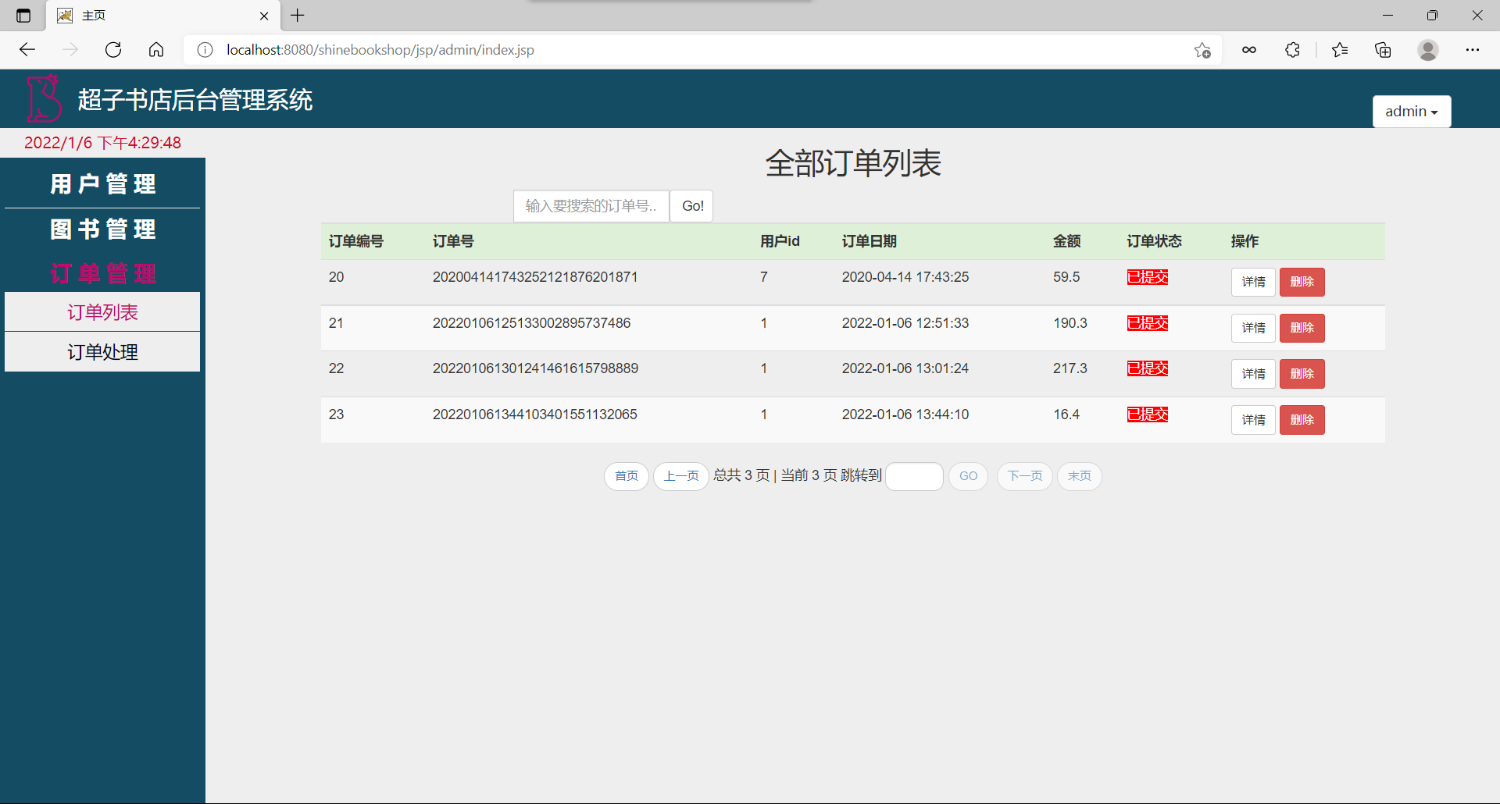Image resolution: width=1500 pixels, height=804 pixels.
Task: Click order number 20200414174325212187620 1871
Action: 535,277
